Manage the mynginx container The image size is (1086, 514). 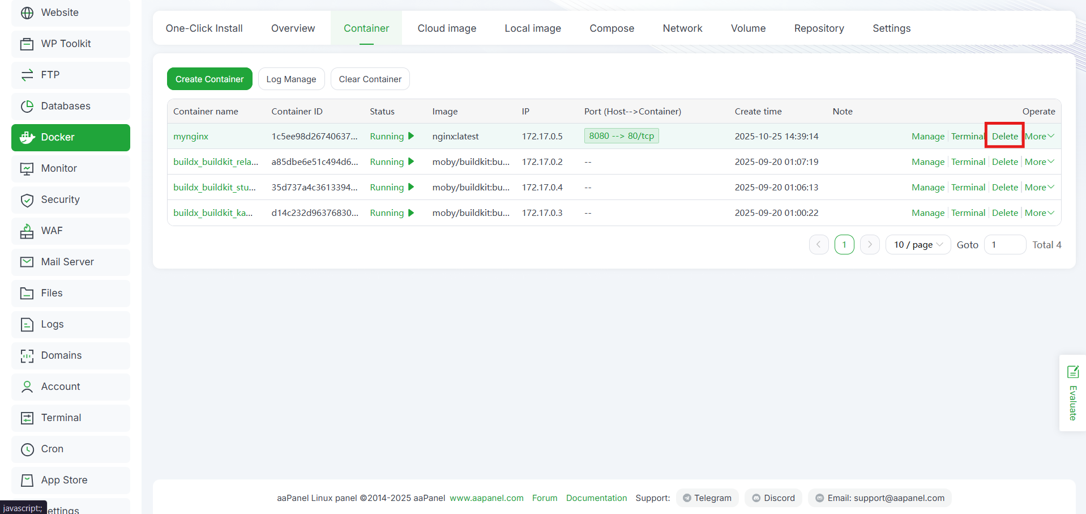click(928, 136)
